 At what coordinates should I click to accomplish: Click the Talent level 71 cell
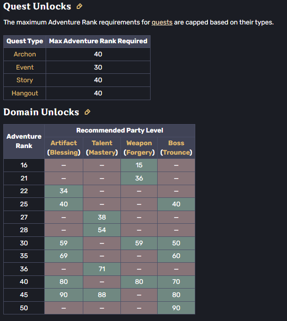102,269
